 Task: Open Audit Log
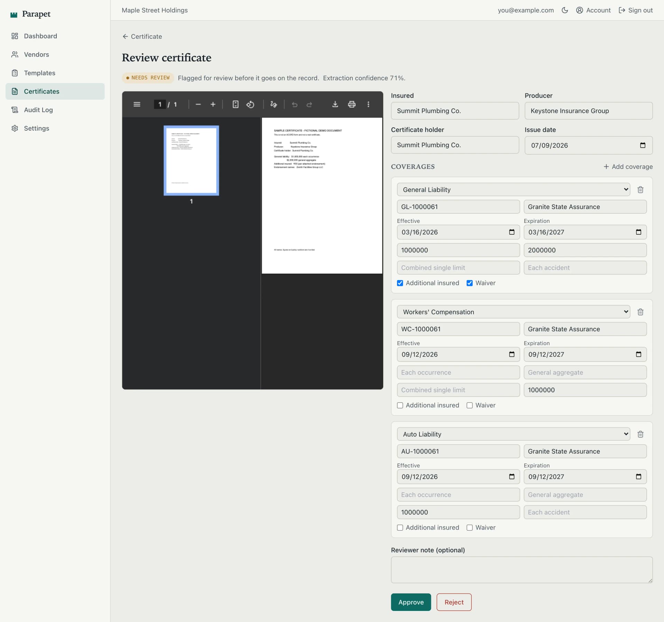(x=55, y=110)
